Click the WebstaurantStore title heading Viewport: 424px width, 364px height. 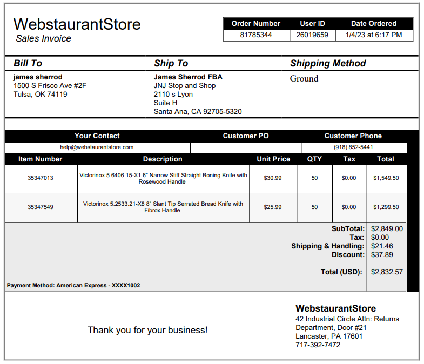pyautogui.click(x=77, y=24)
